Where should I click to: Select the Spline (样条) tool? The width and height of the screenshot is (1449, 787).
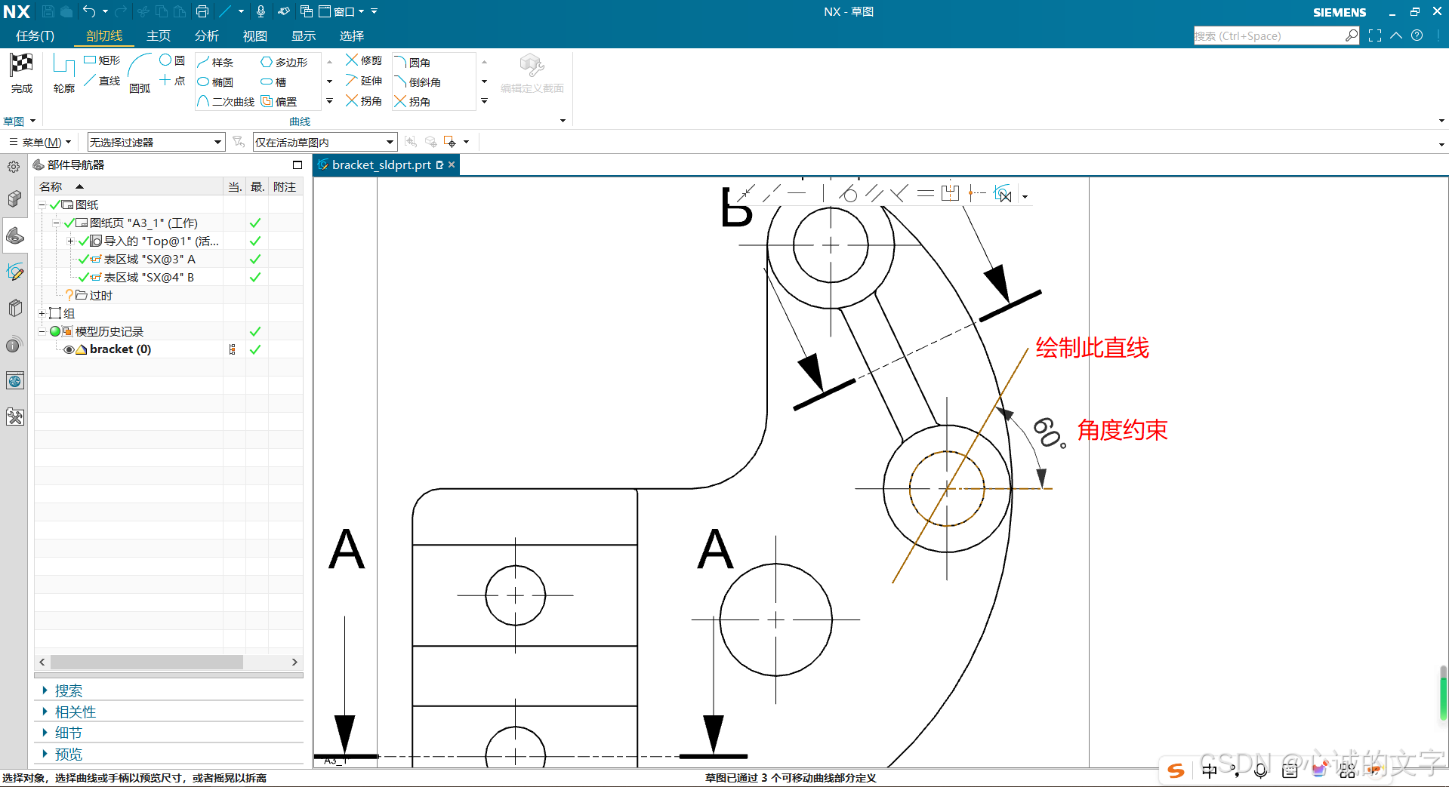point(215,62)
